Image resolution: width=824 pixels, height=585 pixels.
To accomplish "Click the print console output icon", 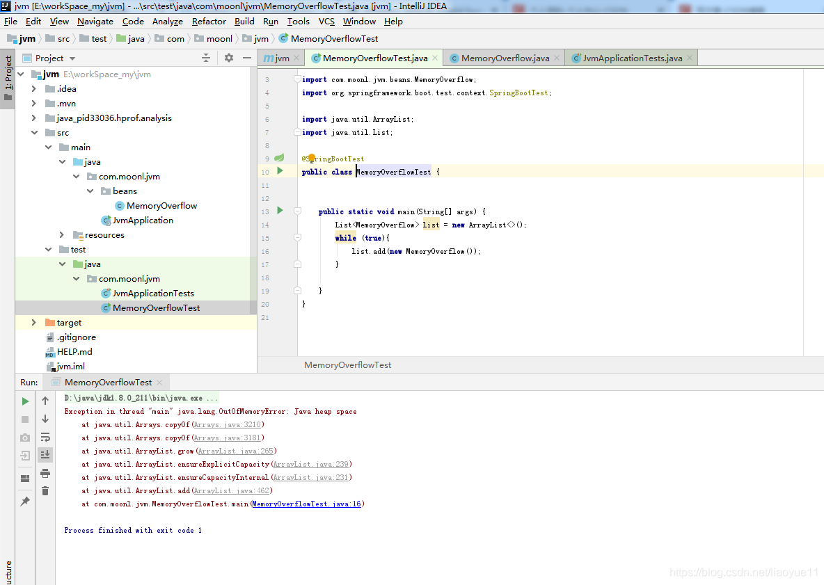I will tap(45, 473).
